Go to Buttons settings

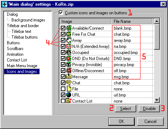[x=13, y=43]
